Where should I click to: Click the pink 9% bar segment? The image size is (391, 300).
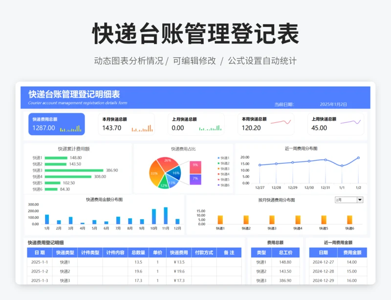[195, 166]
